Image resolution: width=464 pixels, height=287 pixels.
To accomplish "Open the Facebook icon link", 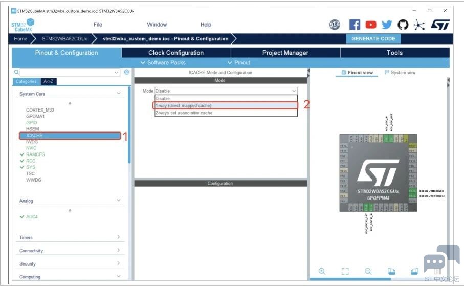I will [x=355, y=25].
